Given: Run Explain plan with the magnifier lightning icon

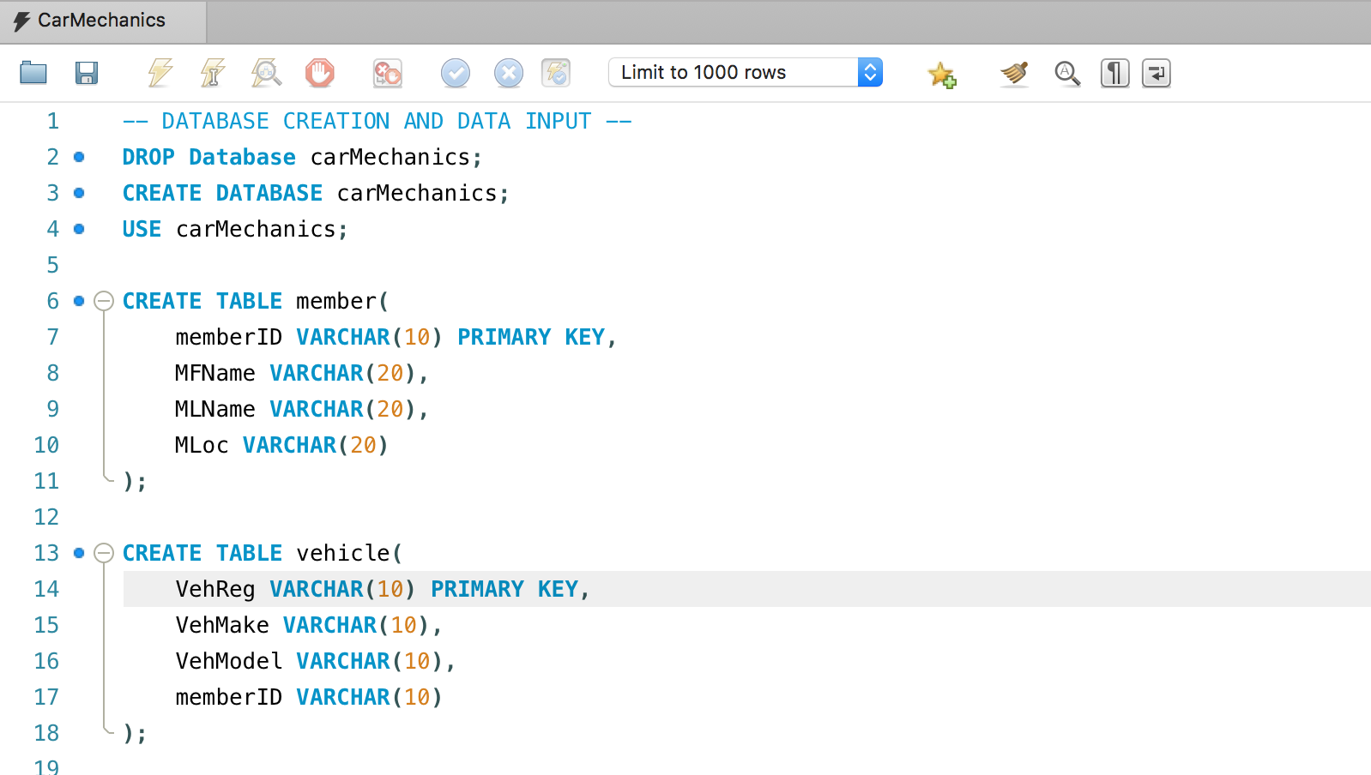Looking at the screenshot, I should point(266,73).
